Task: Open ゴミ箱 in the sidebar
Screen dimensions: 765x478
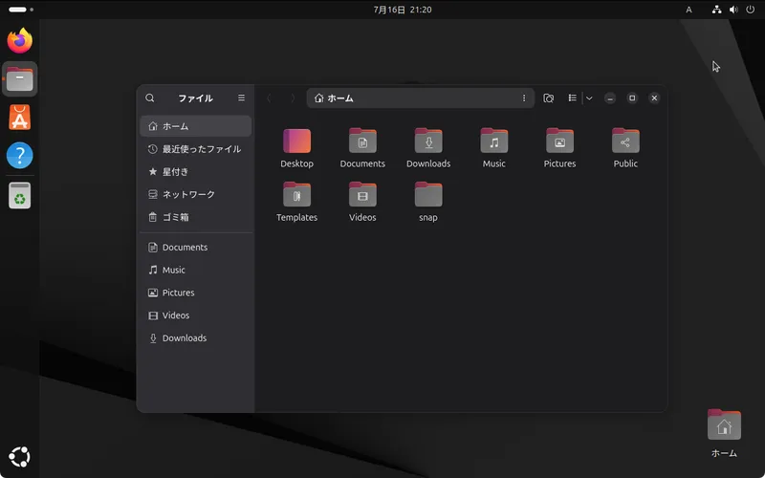Action: coord(196,217)
